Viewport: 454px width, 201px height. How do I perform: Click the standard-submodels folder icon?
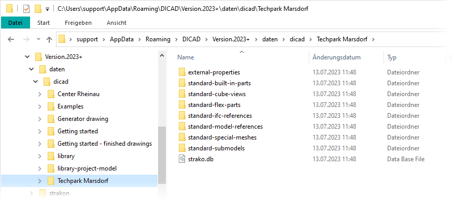point(182,148)
